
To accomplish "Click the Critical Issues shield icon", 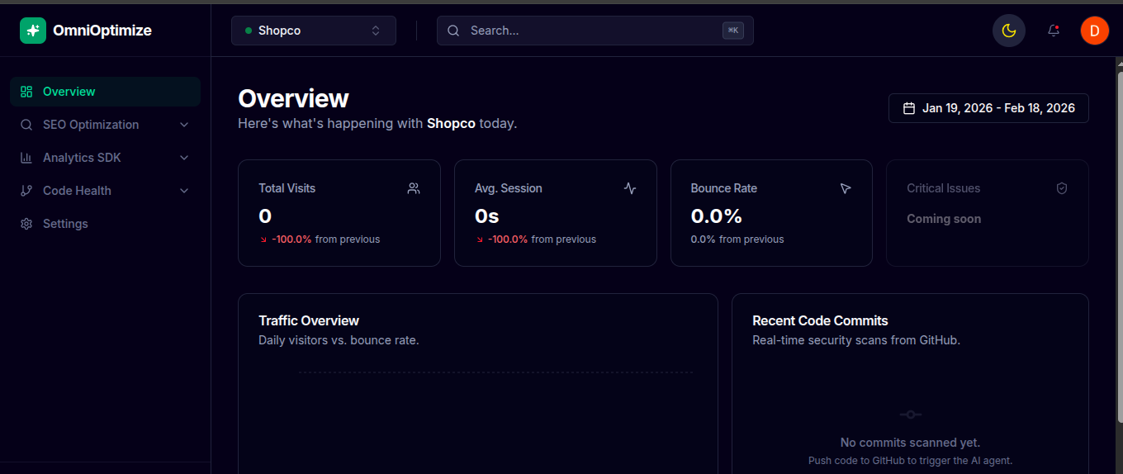I will click(1062, 188).
